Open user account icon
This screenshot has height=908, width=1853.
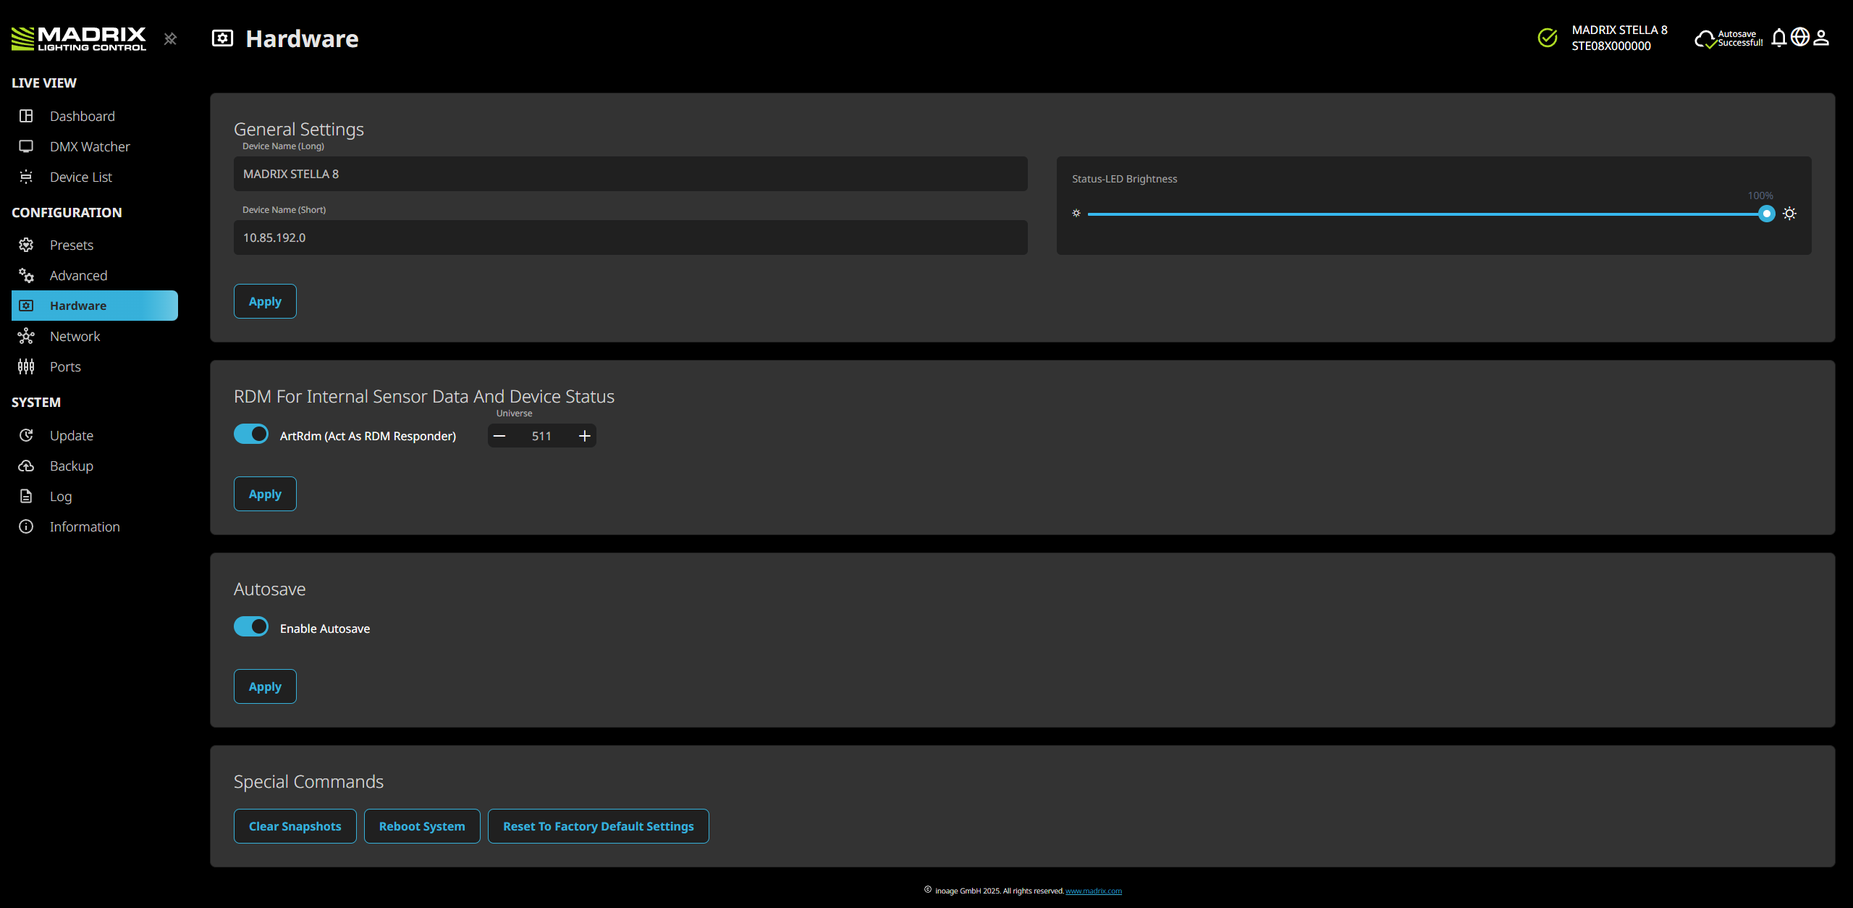click(x=1821, y=38)
